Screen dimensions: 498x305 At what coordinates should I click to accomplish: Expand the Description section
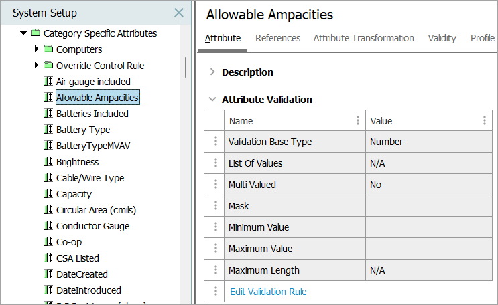[x=212, y=72]
